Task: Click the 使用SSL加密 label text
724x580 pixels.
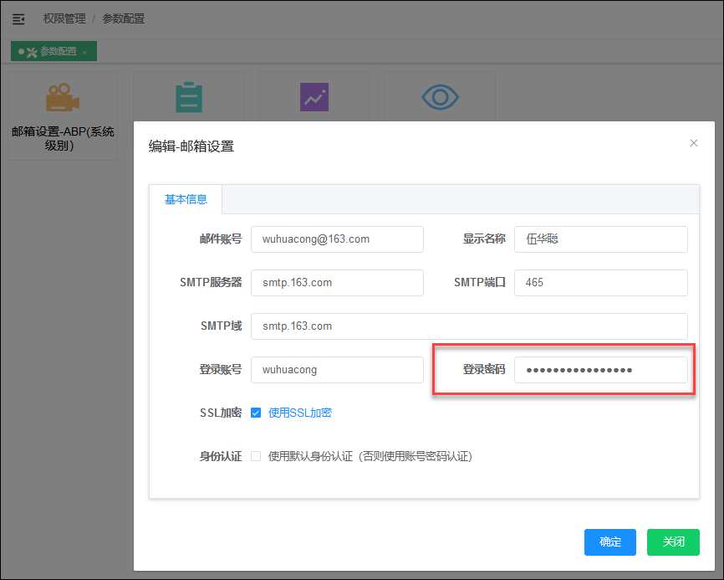Action: click(300, 413)
